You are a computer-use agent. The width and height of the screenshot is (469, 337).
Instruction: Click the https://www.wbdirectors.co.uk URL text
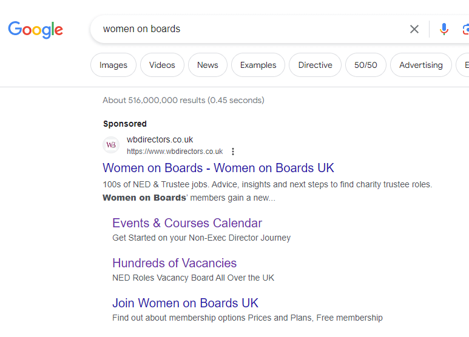(x=175, y=152)
